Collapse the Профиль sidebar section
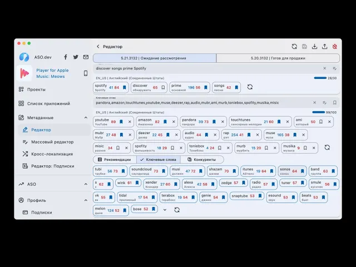This screenshot has width=356, height=267. click(x=86, y=200)
